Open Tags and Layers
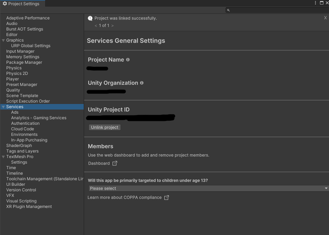This screenshot has width=329, height=235. coord(23,151)
